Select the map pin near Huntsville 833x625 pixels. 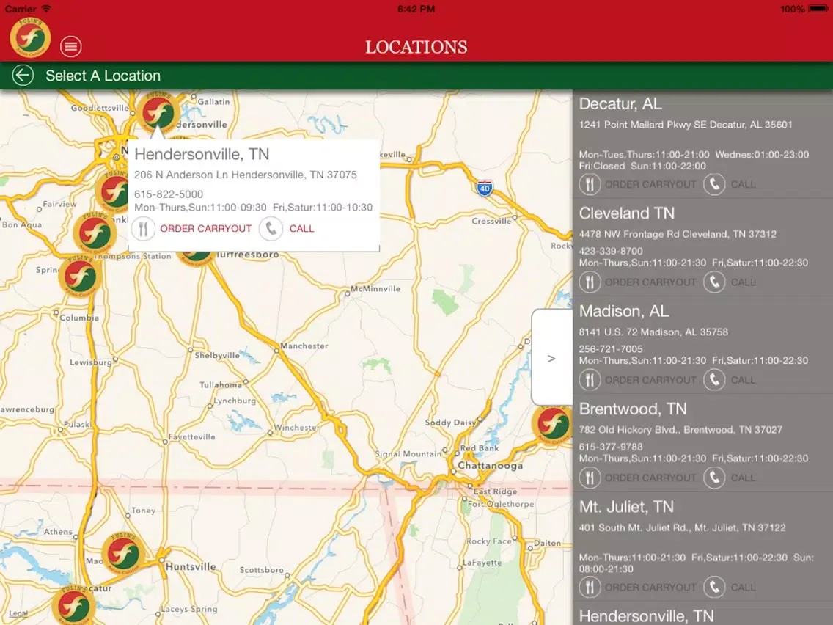[123, 554]
